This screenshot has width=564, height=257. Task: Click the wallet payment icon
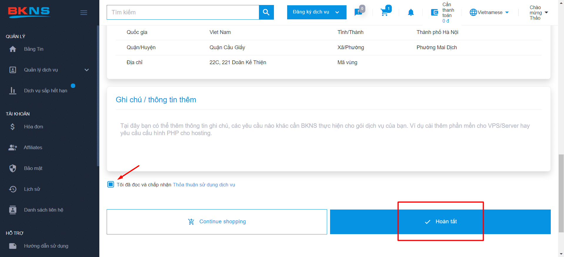pyautogui.click(x=434, y=12)
